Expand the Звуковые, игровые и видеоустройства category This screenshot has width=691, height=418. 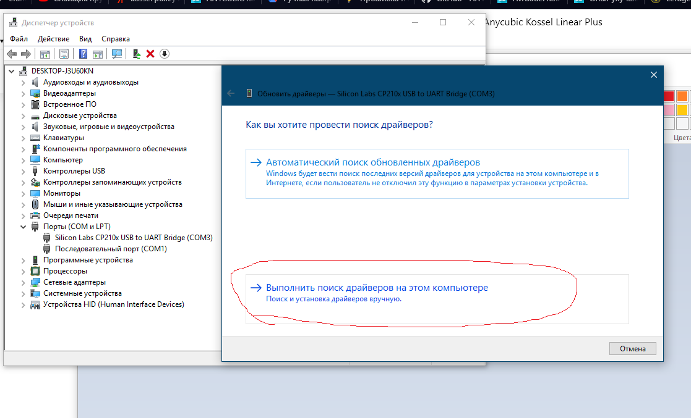coord(23,127)
